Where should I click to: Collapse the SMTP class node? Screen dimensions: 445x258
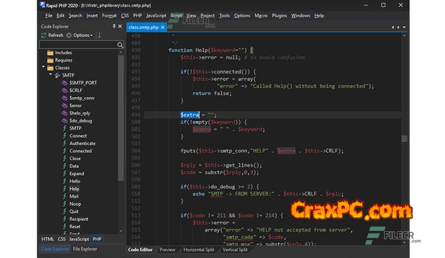tap(51, 75)
